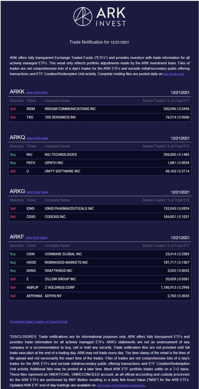The height and width of the screenshot is (389, 199).
Task: Open the ARKF view fund page link
Action: pos(36,238)
